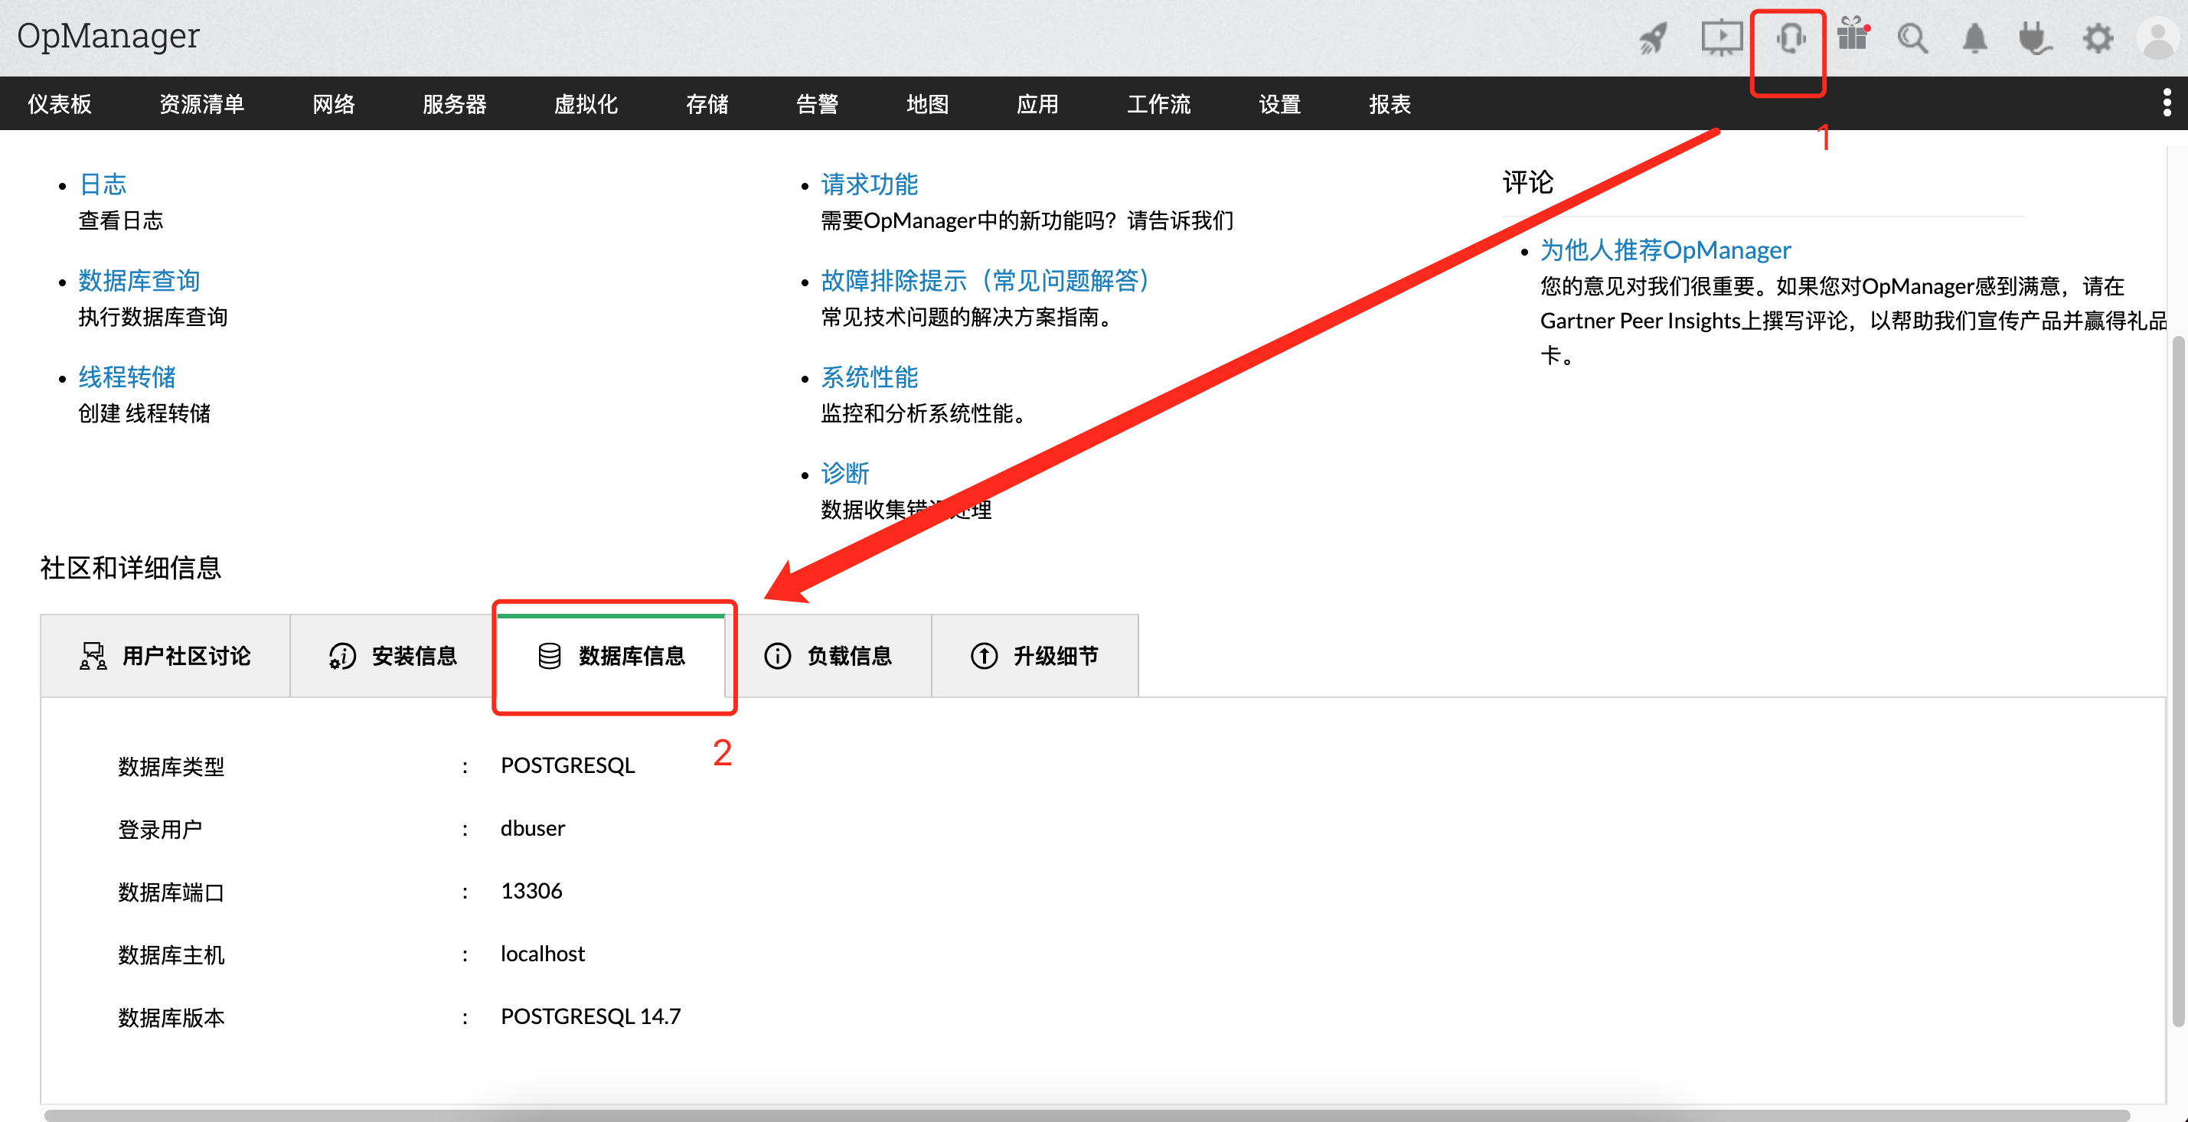Switch to the 安装信息 tab
The width and height of the screenshot is (2188, 1122).
pos(394,656)
